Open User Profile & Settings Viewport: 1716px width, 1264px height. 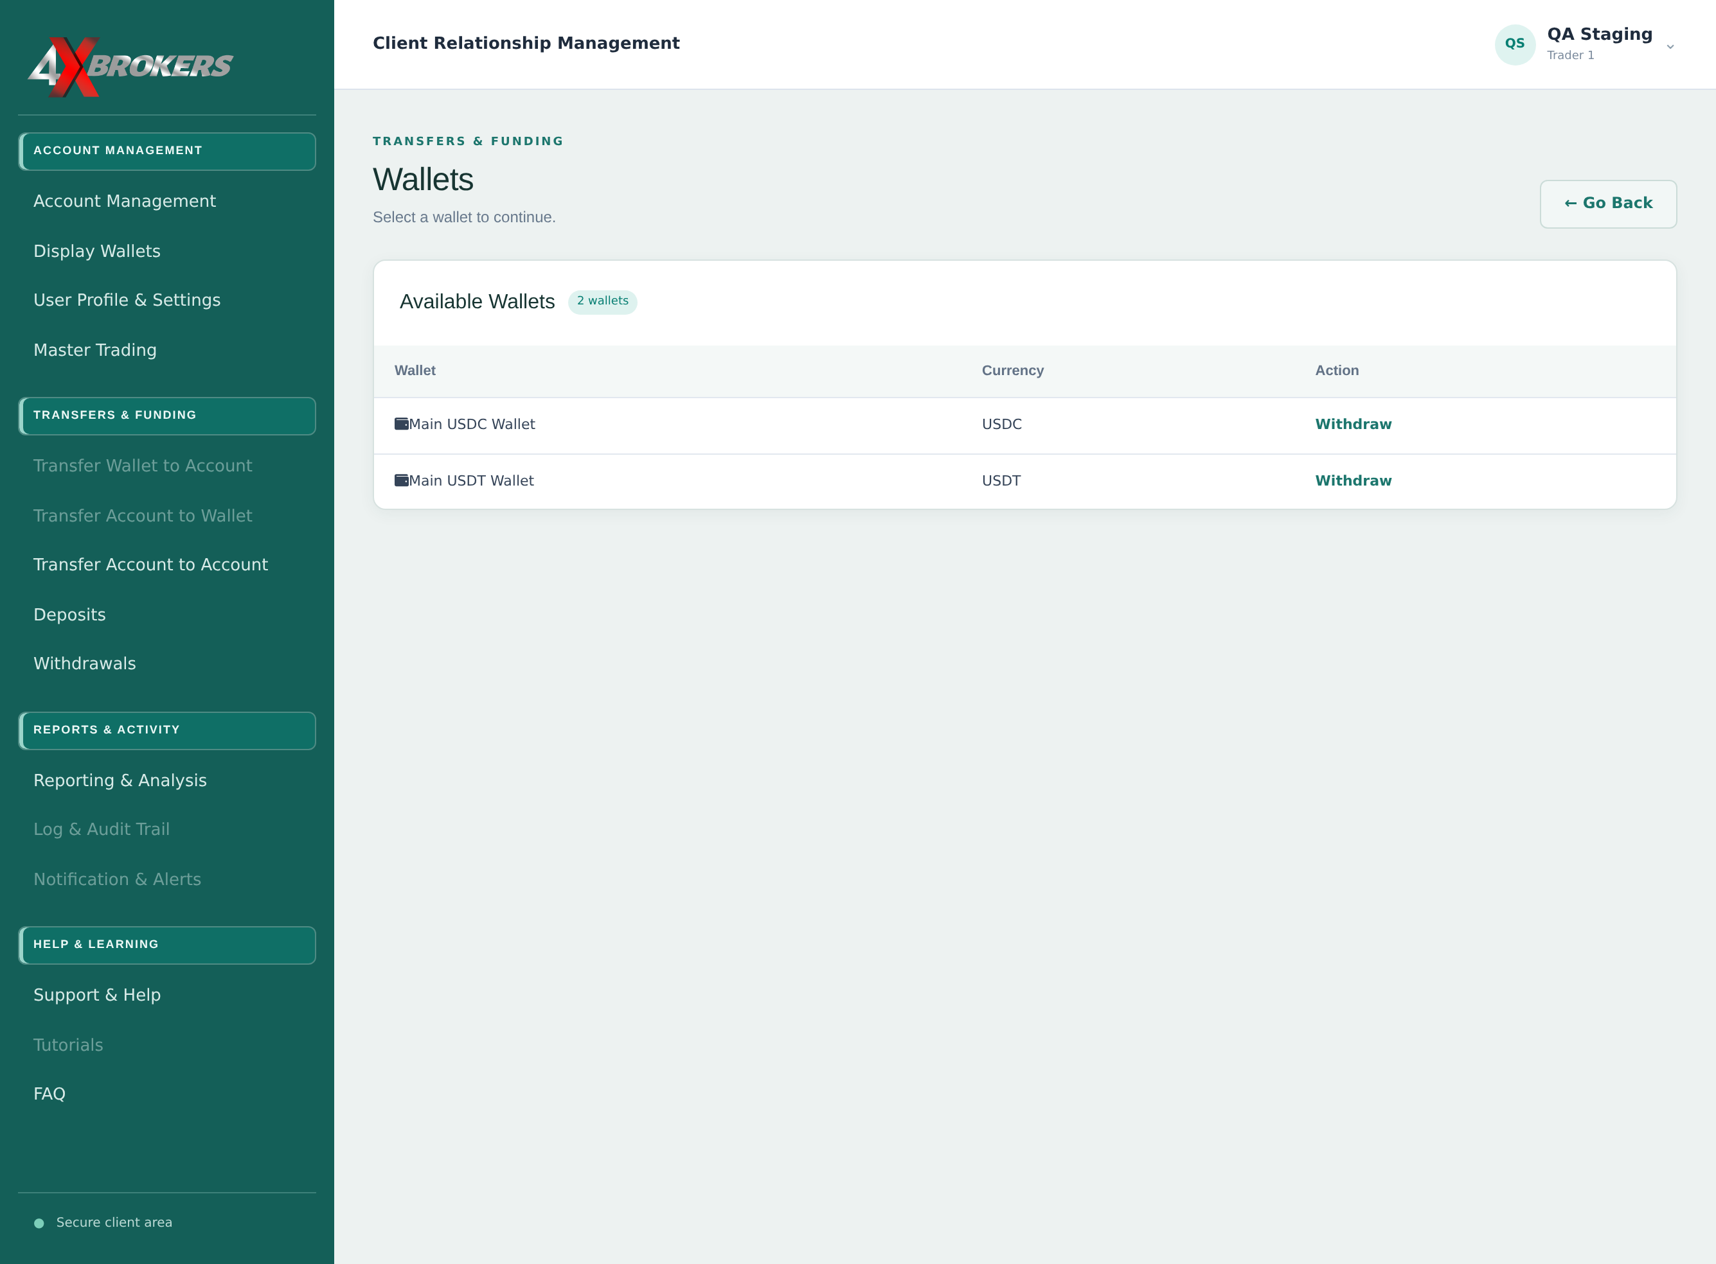127,300
